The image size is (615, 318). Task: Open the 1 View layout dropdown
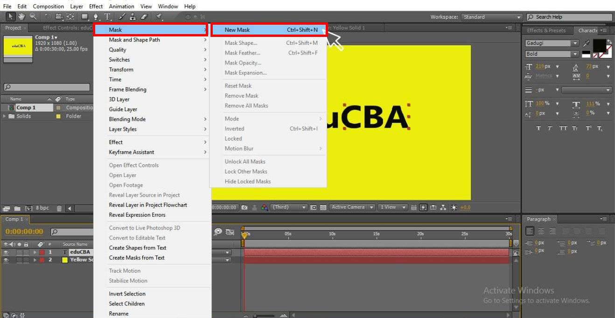393,207
